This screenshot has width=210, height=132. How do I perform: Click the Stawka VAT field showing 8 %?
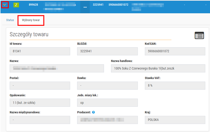(x=175, y=85)
